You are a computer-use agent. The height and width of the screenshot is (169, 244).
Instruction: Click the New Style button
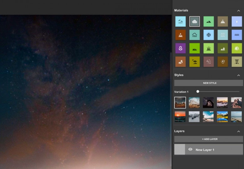pos(208,83)
